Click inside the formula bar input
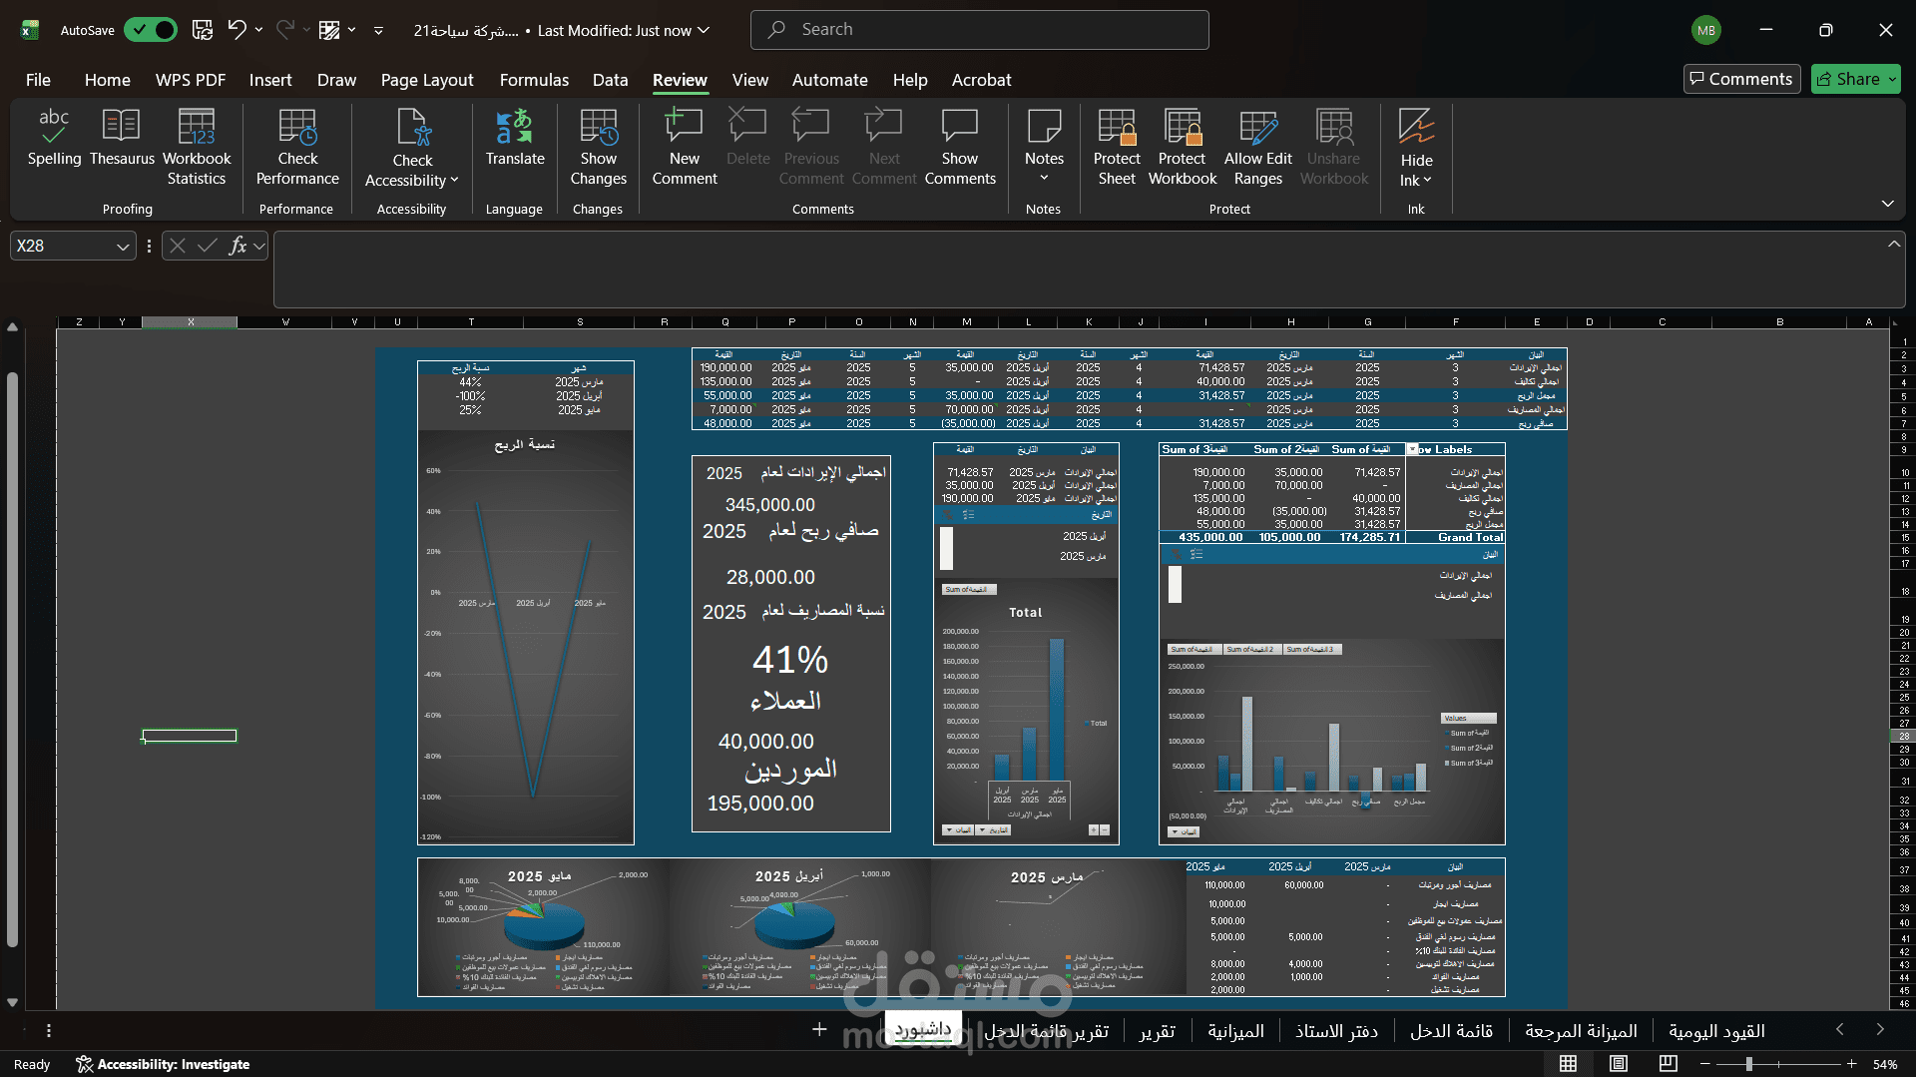The height and width of the screenshot is (1078, 1916). point(1088,269)
